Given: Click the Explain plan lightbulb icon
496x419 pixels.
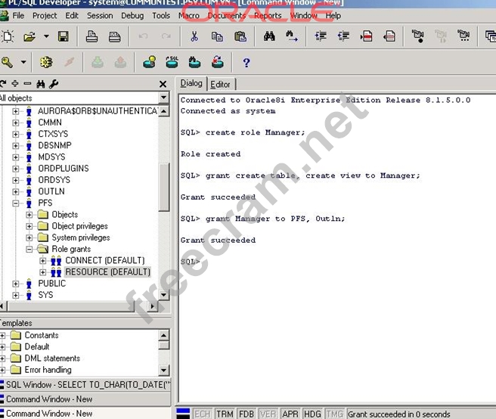Looking at the screenshot, I should tap(149, 62).
